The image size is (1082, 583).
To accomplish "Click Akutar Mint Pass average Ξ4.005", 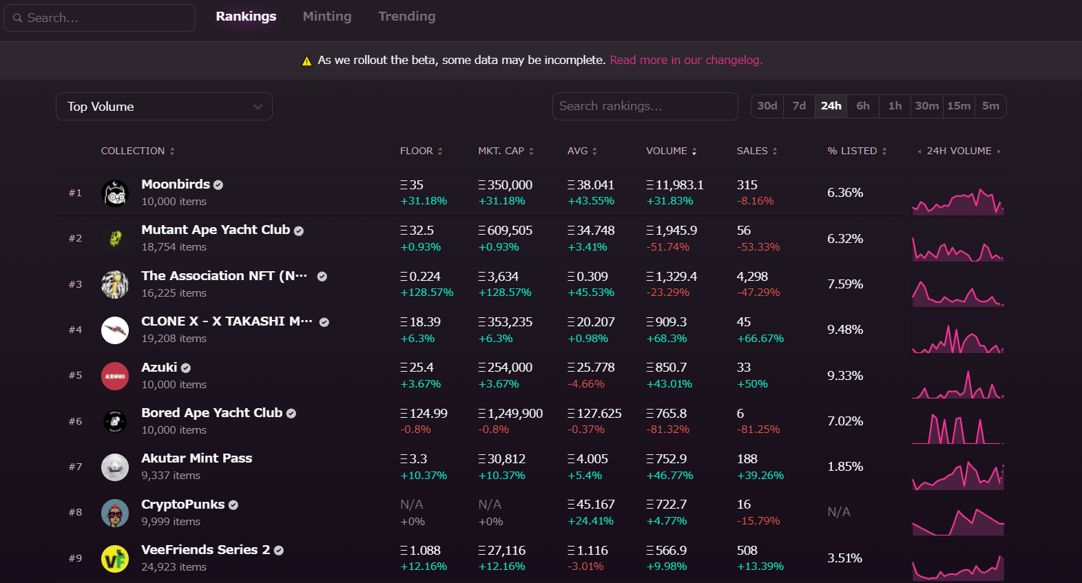I will point(587,459).
